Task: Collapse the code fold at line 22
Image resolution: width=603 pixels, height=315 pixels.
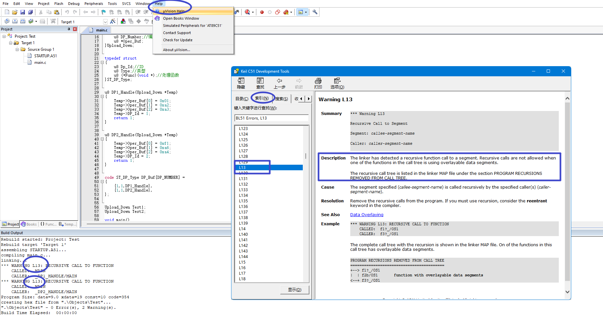Action: (x=102, y=63)
